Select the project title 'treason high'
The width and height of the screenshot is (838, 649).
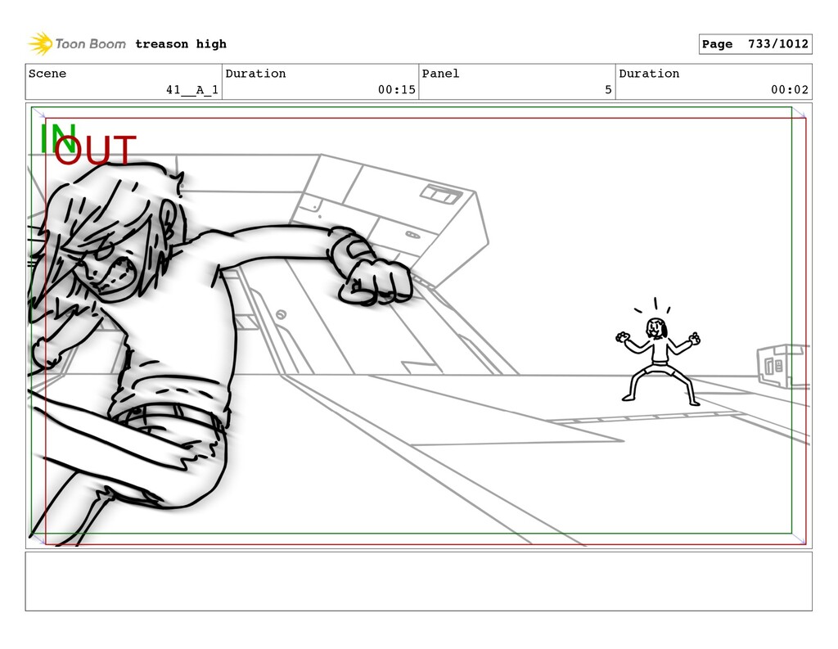point(181,44)
